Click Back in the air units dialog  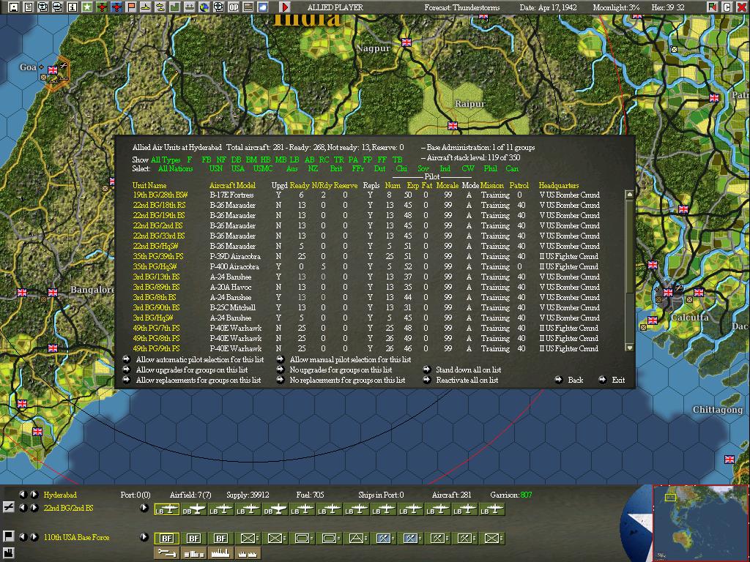(x=576, y=380)
